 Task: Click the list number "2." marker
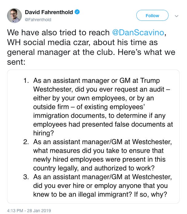[26, 142]
